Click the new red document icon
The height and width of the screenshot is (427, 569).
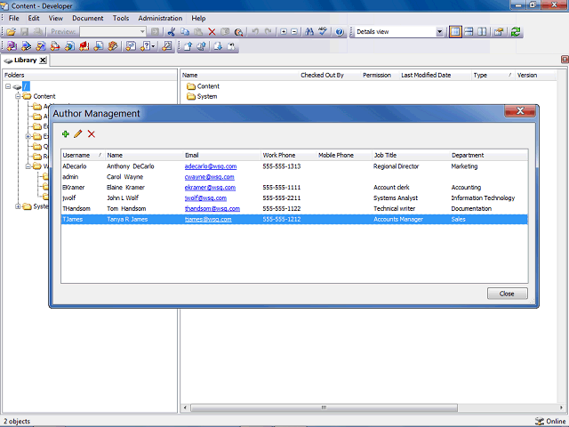click(84, 46)
